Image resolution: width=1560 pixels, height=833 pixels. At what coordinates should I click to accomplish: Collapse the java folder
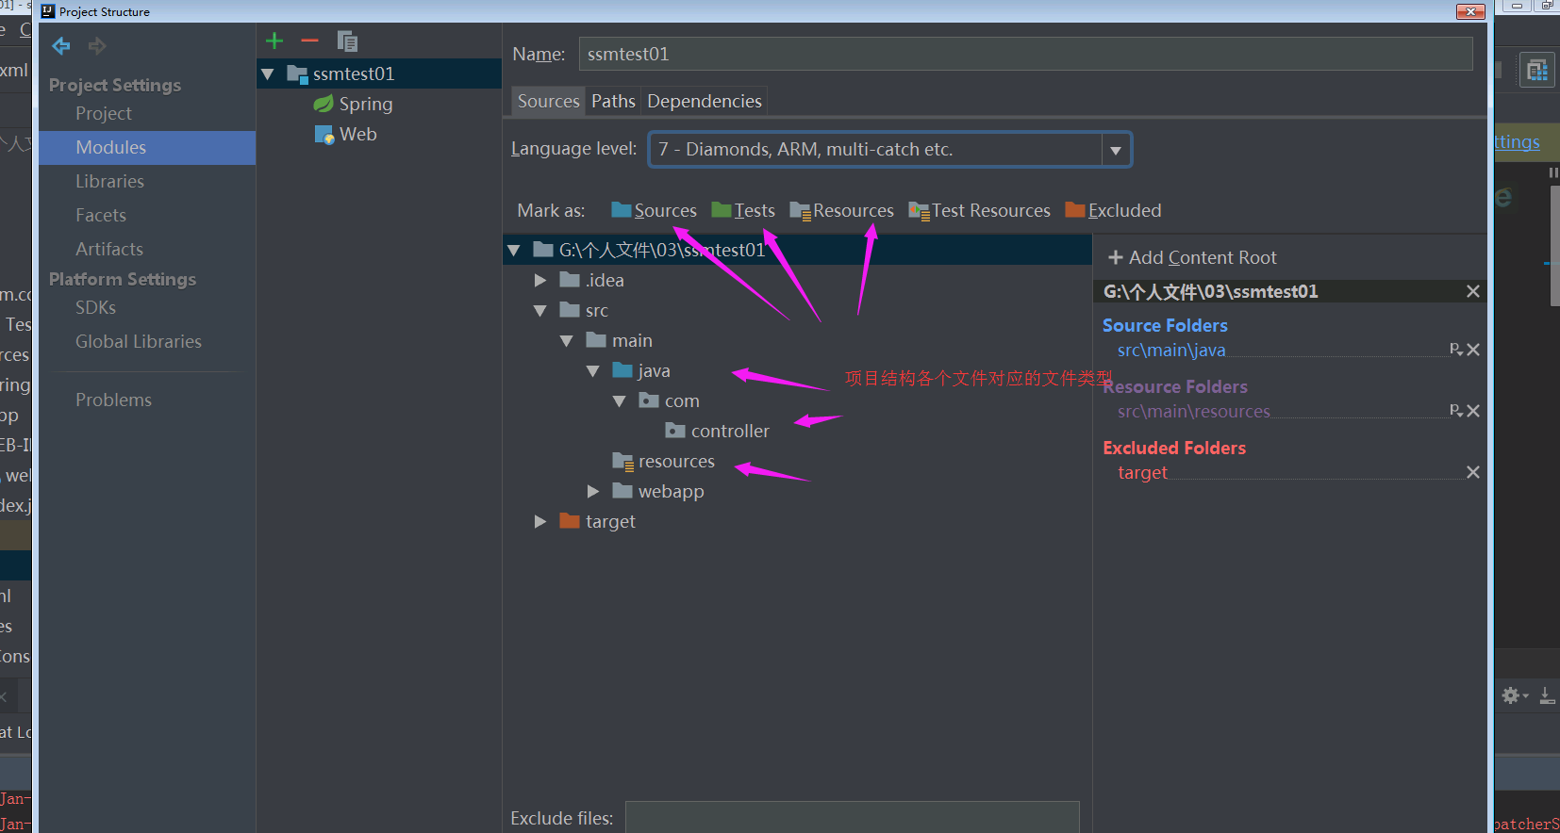(593, 370)
